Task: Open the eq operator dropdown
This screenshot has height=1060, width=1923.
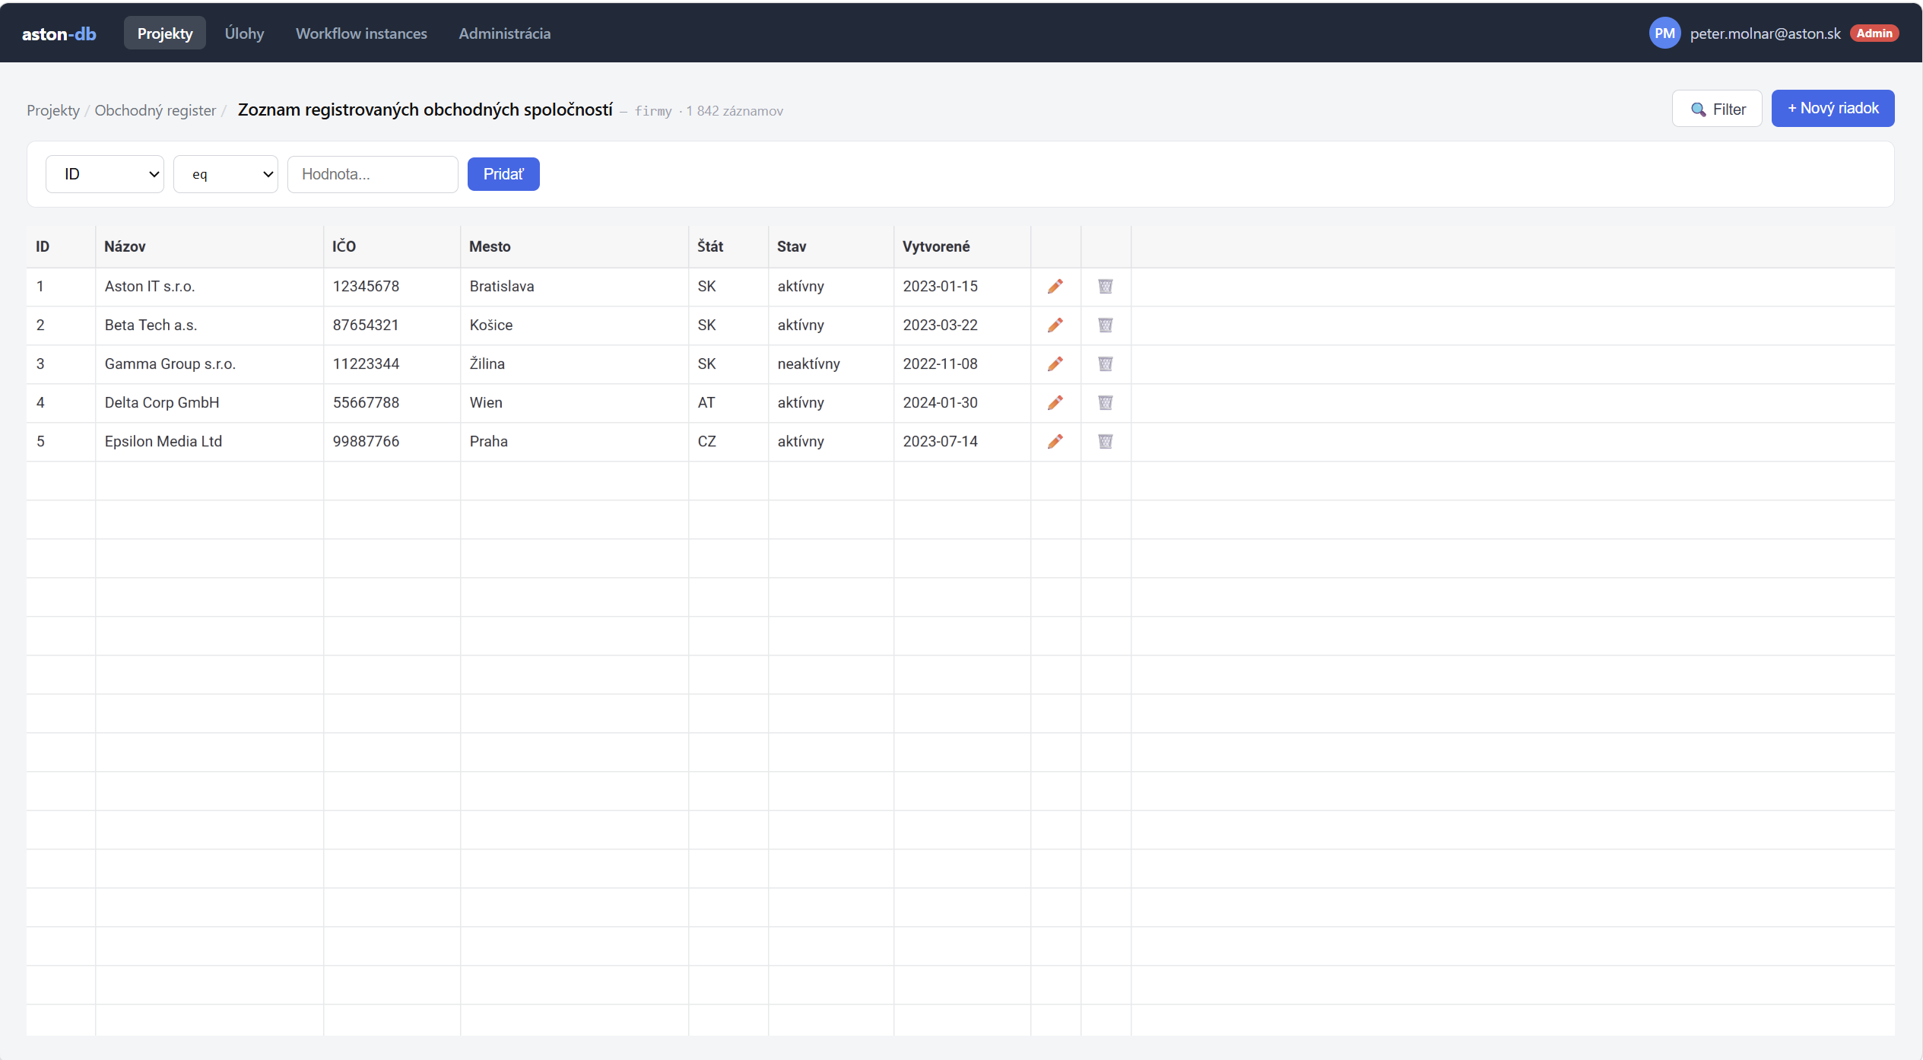Action: (226, 174)
